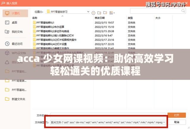Select folder PPT零基础孵化3插入和删除幻灯片
Viewport: 190px width, 129px height.
pyautogui.click(x=55, y=35)
